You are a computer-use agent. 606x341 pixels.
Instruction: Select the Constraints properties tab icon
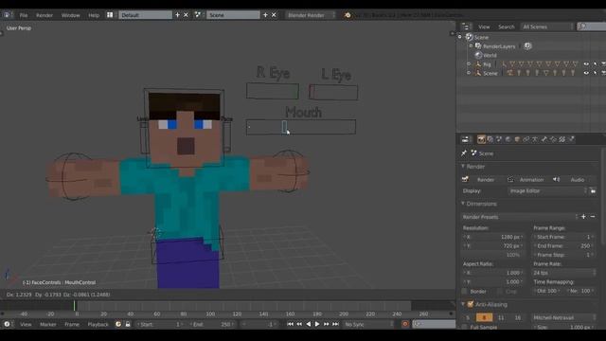[526, 139]
